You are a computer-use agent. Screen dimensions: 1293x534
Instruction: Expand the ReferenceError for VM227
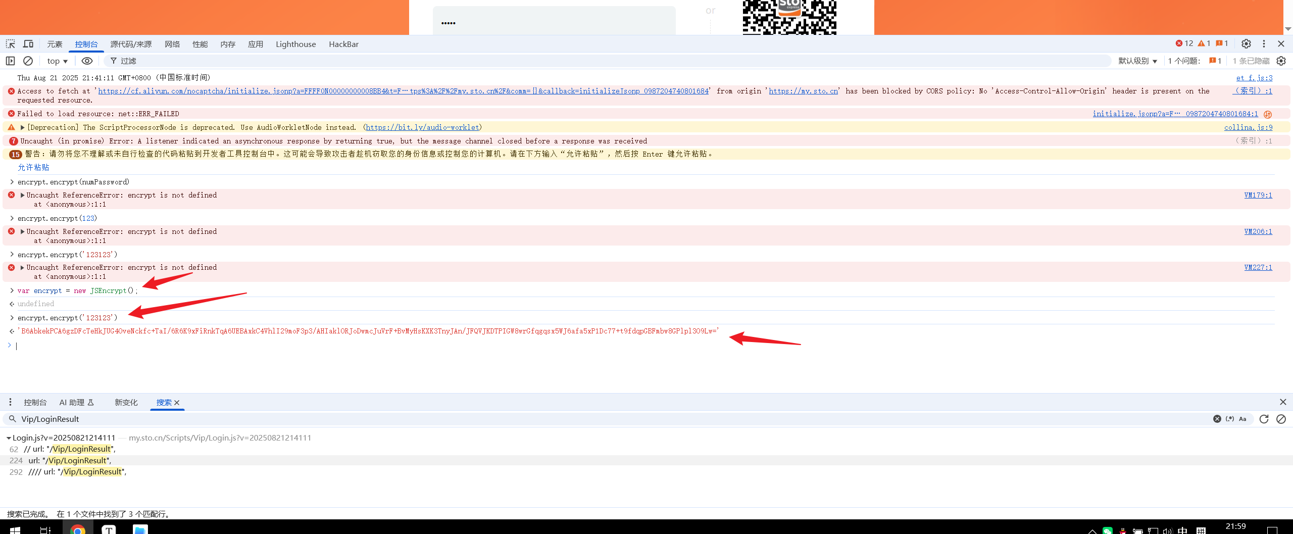coord(23,267)
